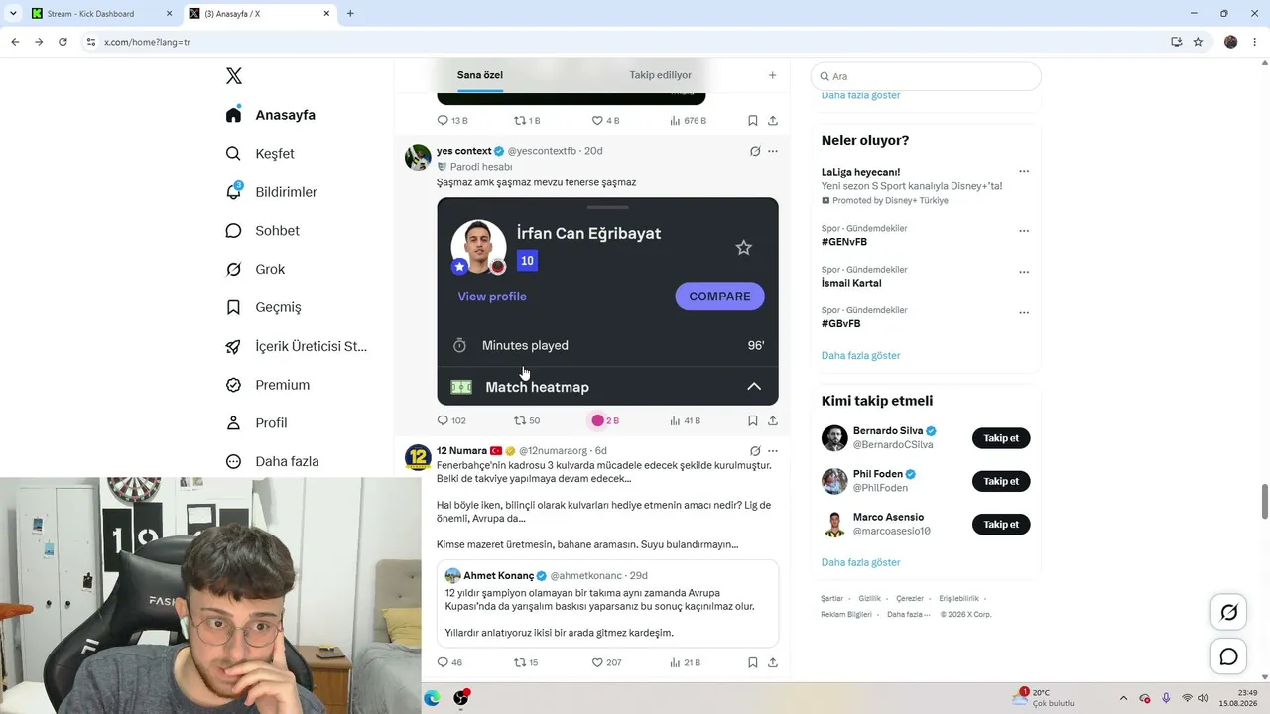Open Profil in the sidebar
The image size is (1270, 714).
[256, 423]
